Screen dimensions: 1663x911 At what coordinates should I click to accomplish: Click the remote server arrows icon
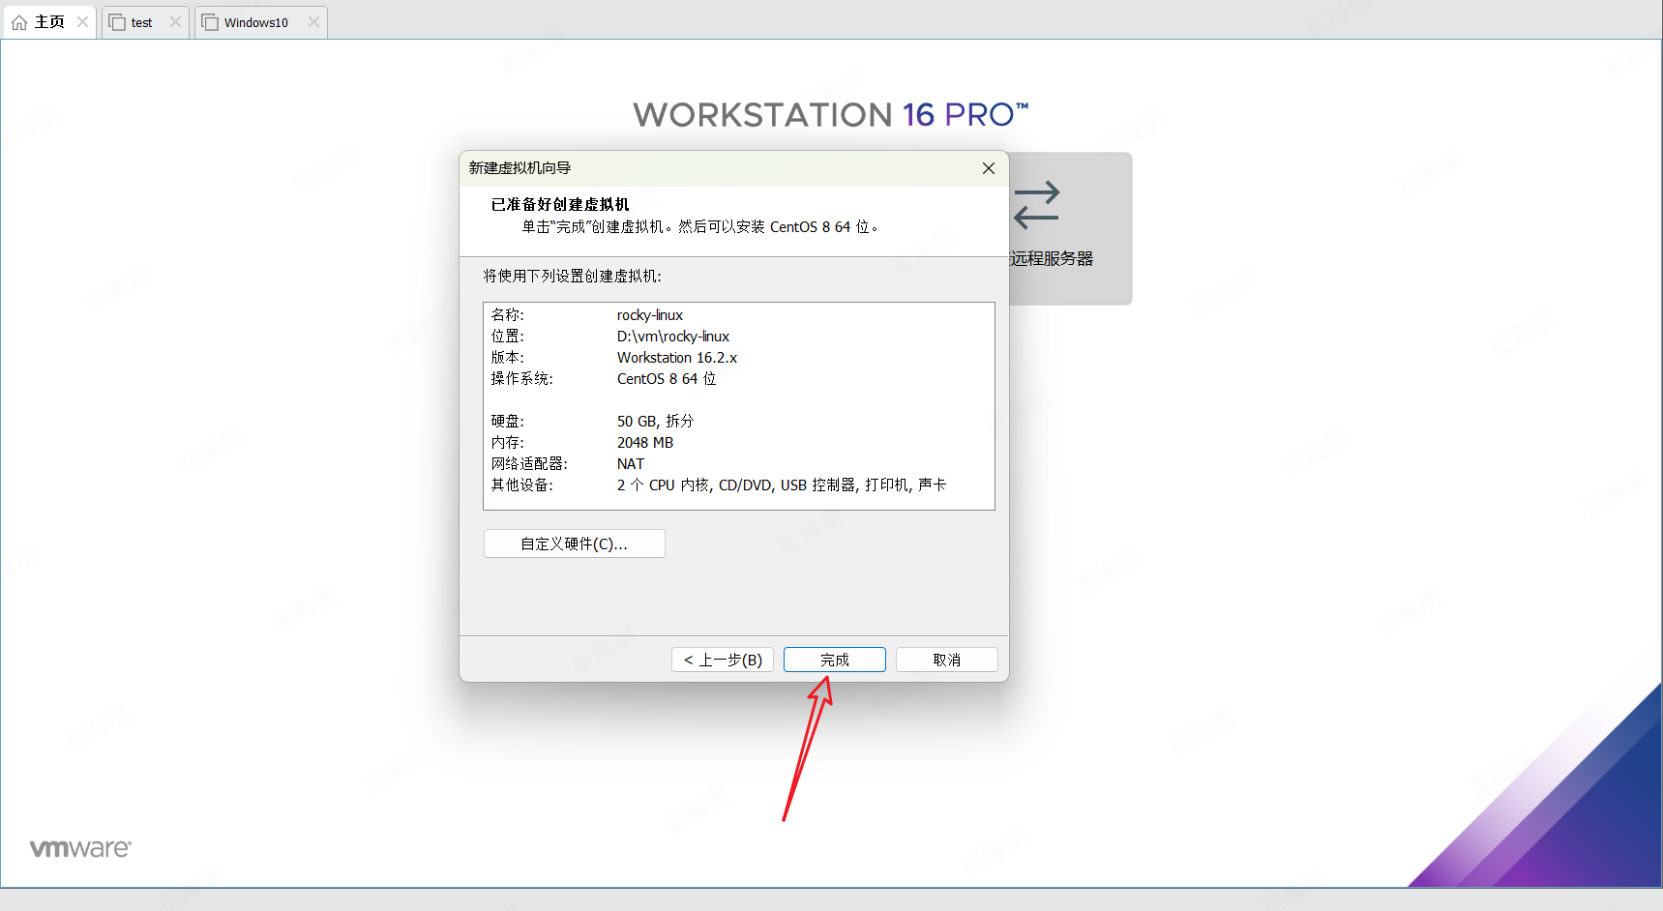1036,205
